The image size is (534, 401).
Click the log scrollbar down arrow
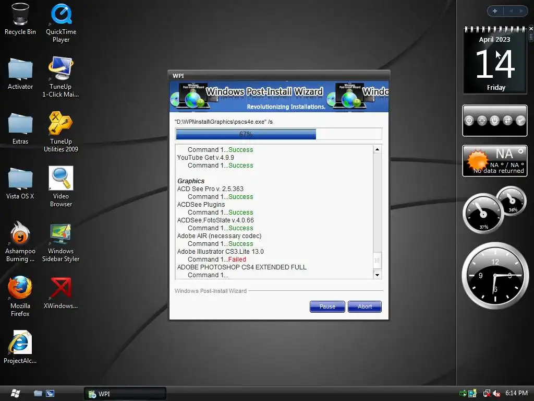pyautogui.click(x=377, y=275)
